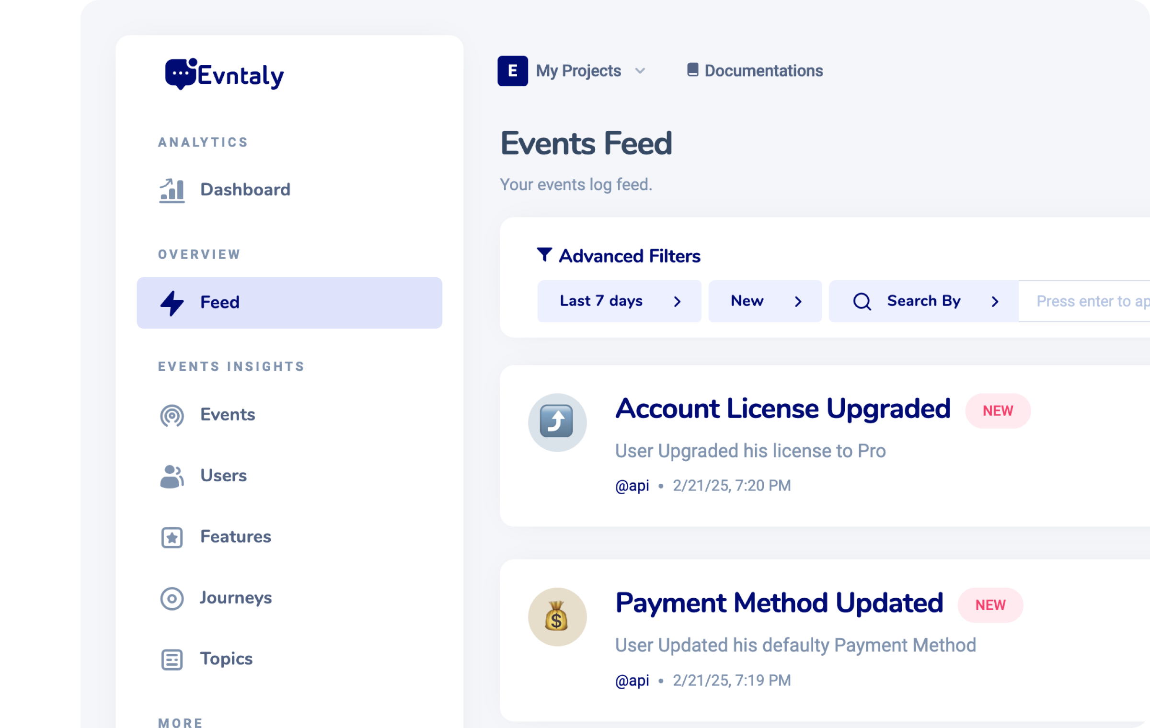This screenshot has width=1150, height=728.
Task: Open the Payment Method Updated event title
Action: [x=779, y=603]
